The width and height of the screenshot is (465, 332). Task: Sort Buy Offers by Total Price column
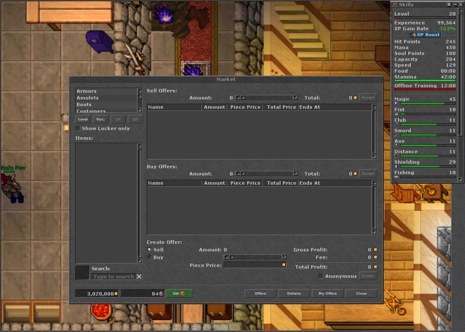[280, 183]
